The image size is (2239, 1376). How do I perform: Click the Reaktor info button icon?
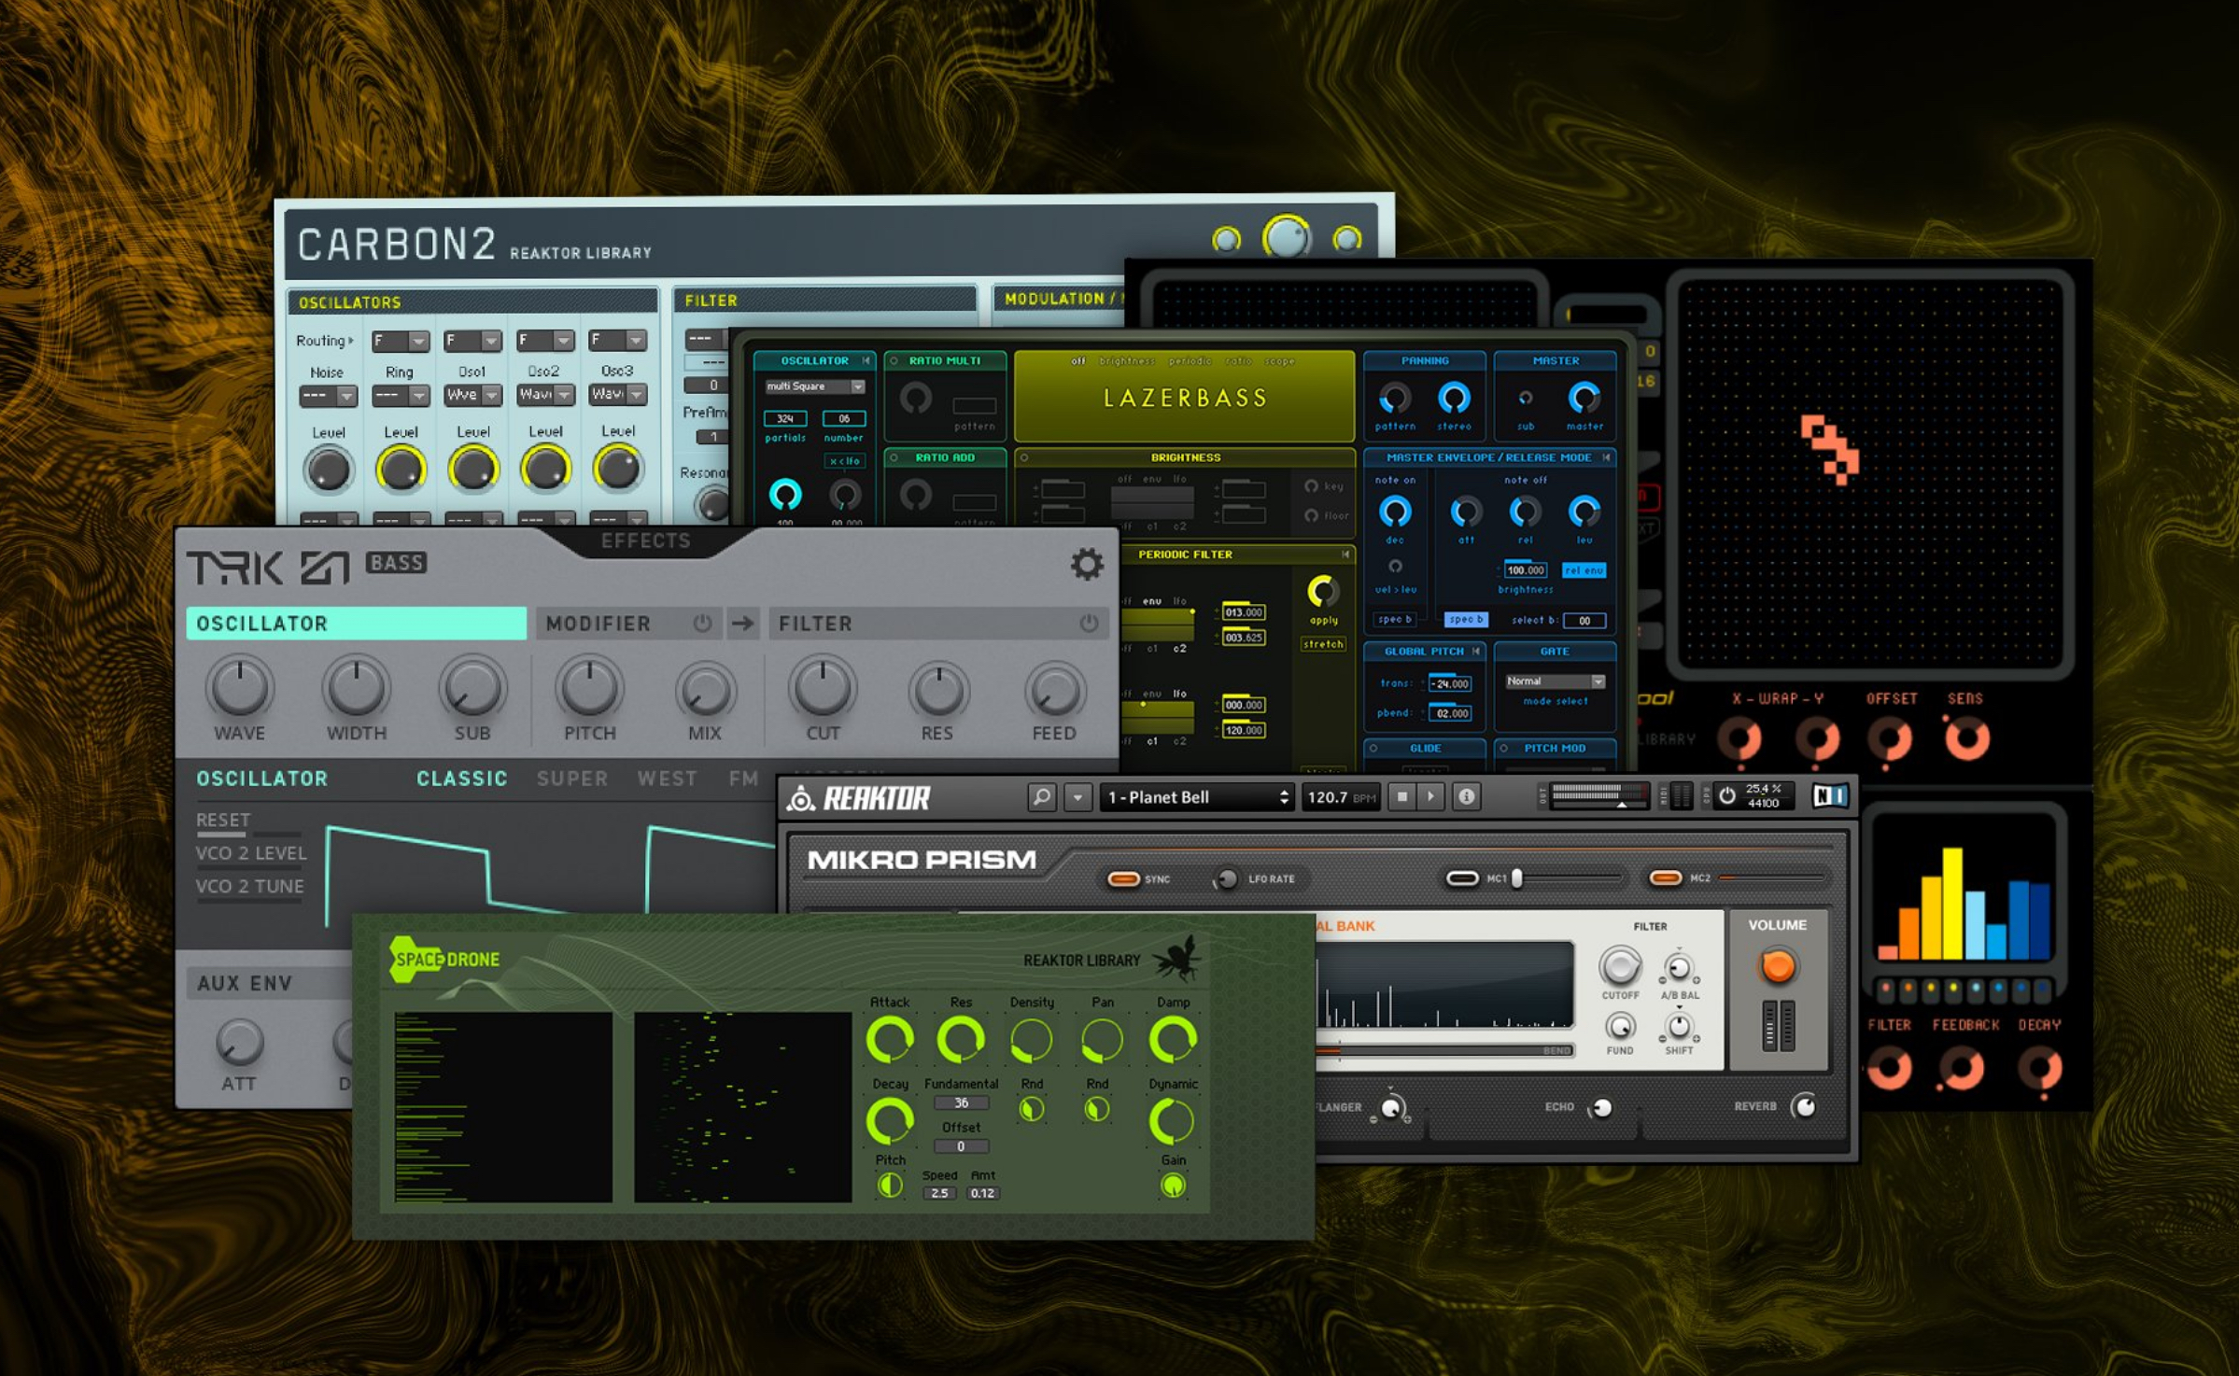[x=1466, y=796]
